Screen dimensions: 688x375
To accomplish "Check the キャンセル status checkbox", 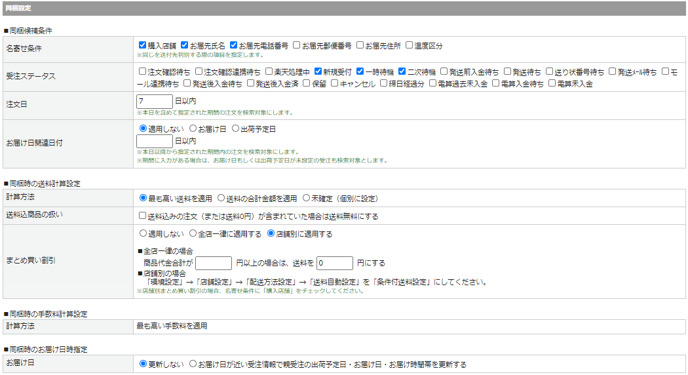I will [335, 84].
